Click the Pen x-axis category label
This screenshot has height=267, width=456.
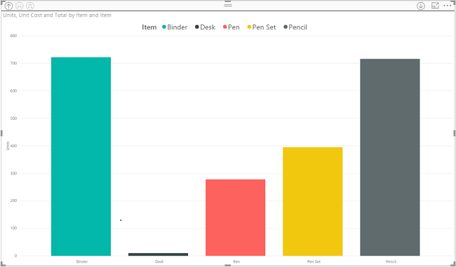tap(236, 261)
